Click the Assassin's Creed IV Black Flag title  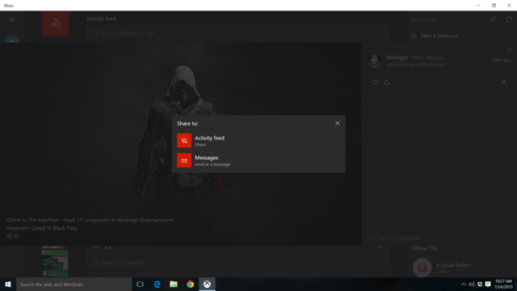(x=41, y=228)
